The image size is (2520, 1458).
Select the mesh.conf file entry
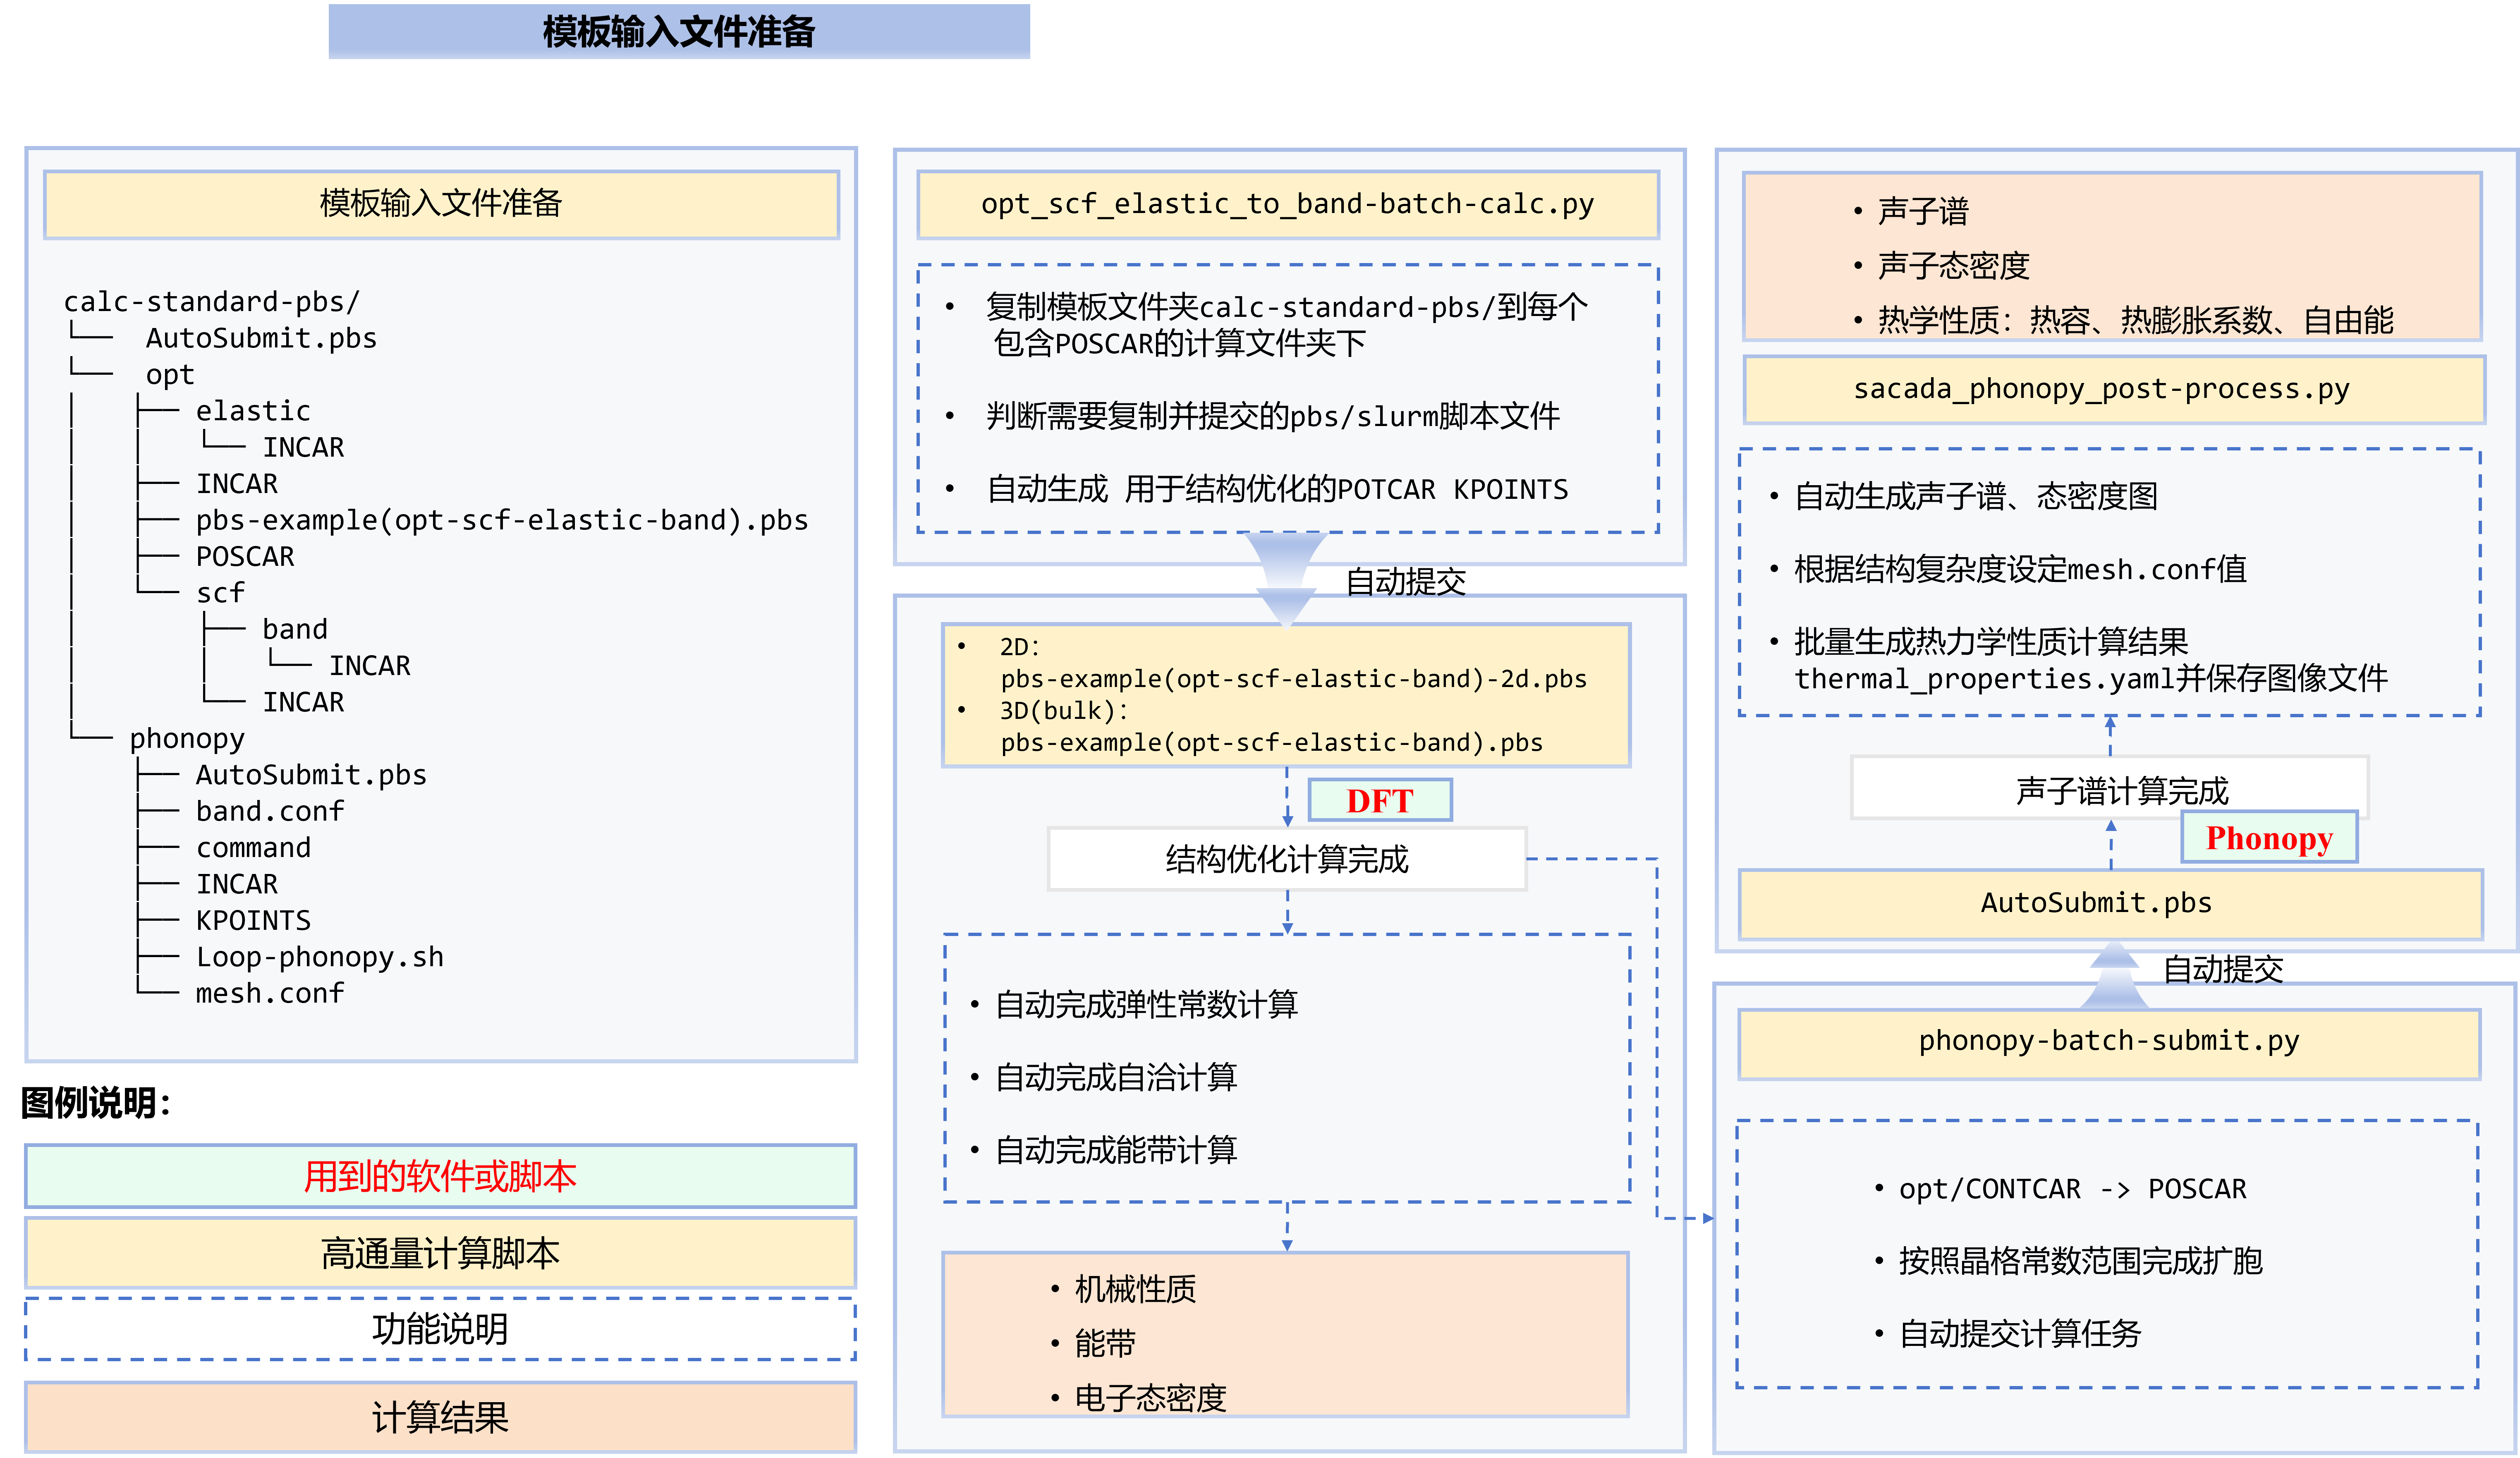tap(270, 993)
